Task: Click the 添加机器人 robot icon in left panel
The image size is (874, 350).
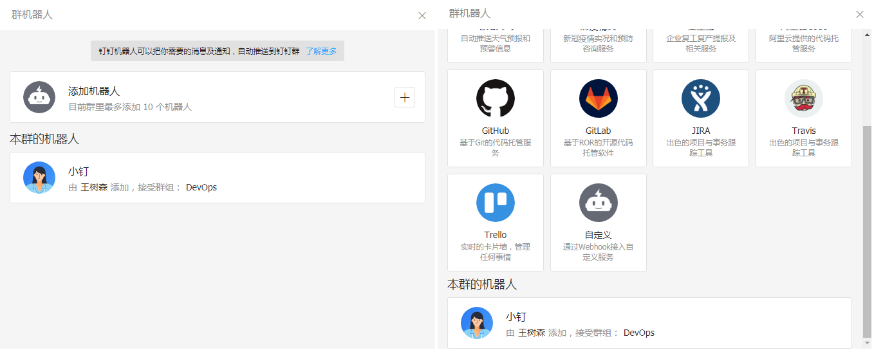Action: point(39,97)
